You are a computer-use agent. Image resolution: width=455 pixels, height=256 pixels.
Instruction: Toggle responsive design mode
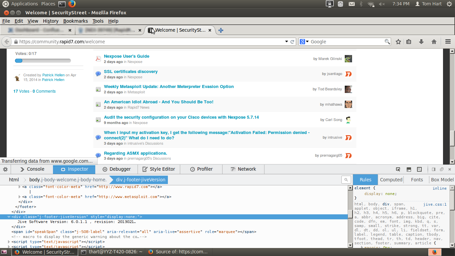pyautogui.click(x=419, y=169)
